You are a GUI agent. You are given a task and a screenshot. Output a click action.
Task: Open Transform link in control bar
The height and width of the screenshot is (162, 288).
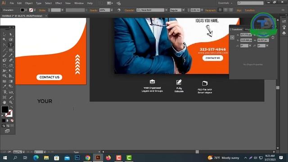[250, 10]
